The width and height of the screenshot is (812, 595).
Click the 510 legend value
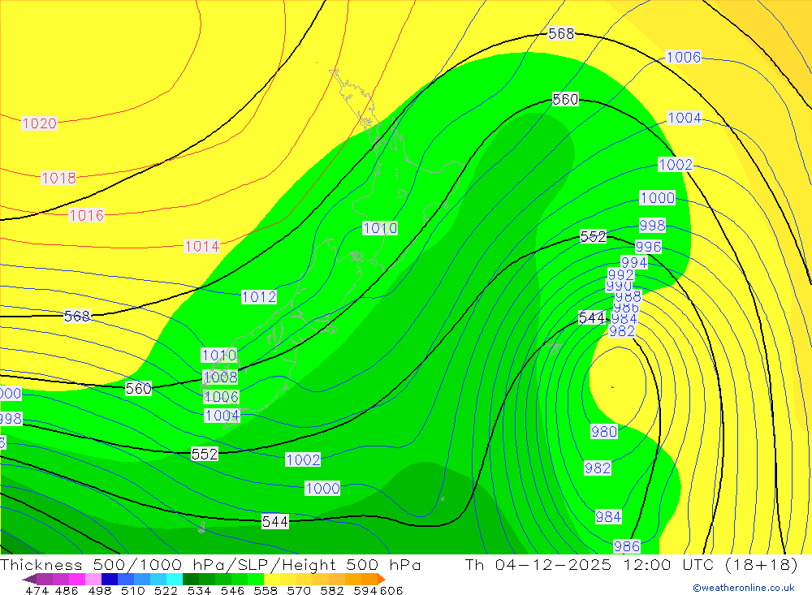[x=132, y=590]
